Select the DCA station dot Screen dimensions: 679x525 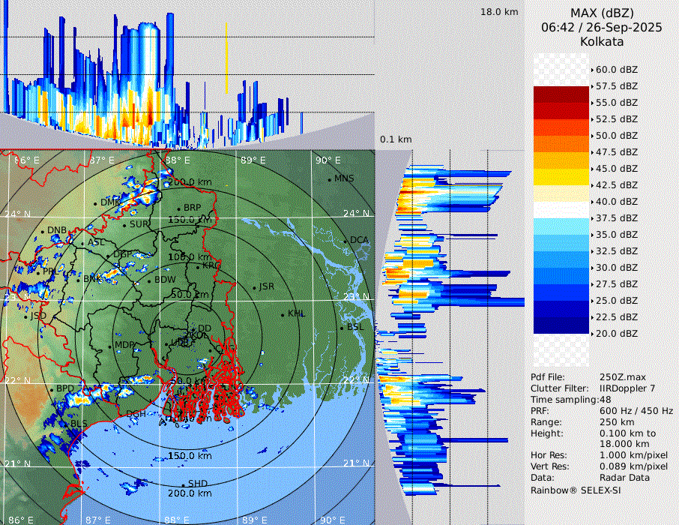(x=345, y=241)
